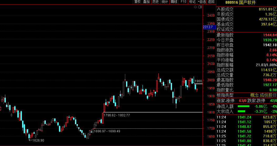The width and height of the screenshot is (277, 146).
Task: Click the 板指类型 label
Action: 225,95
